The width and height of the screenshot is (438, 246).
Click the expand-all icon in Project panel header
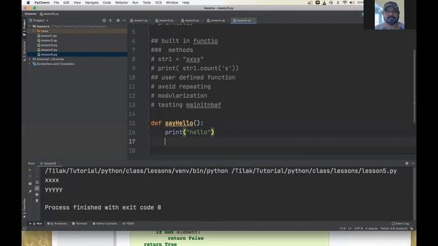(x=110, y=20)
